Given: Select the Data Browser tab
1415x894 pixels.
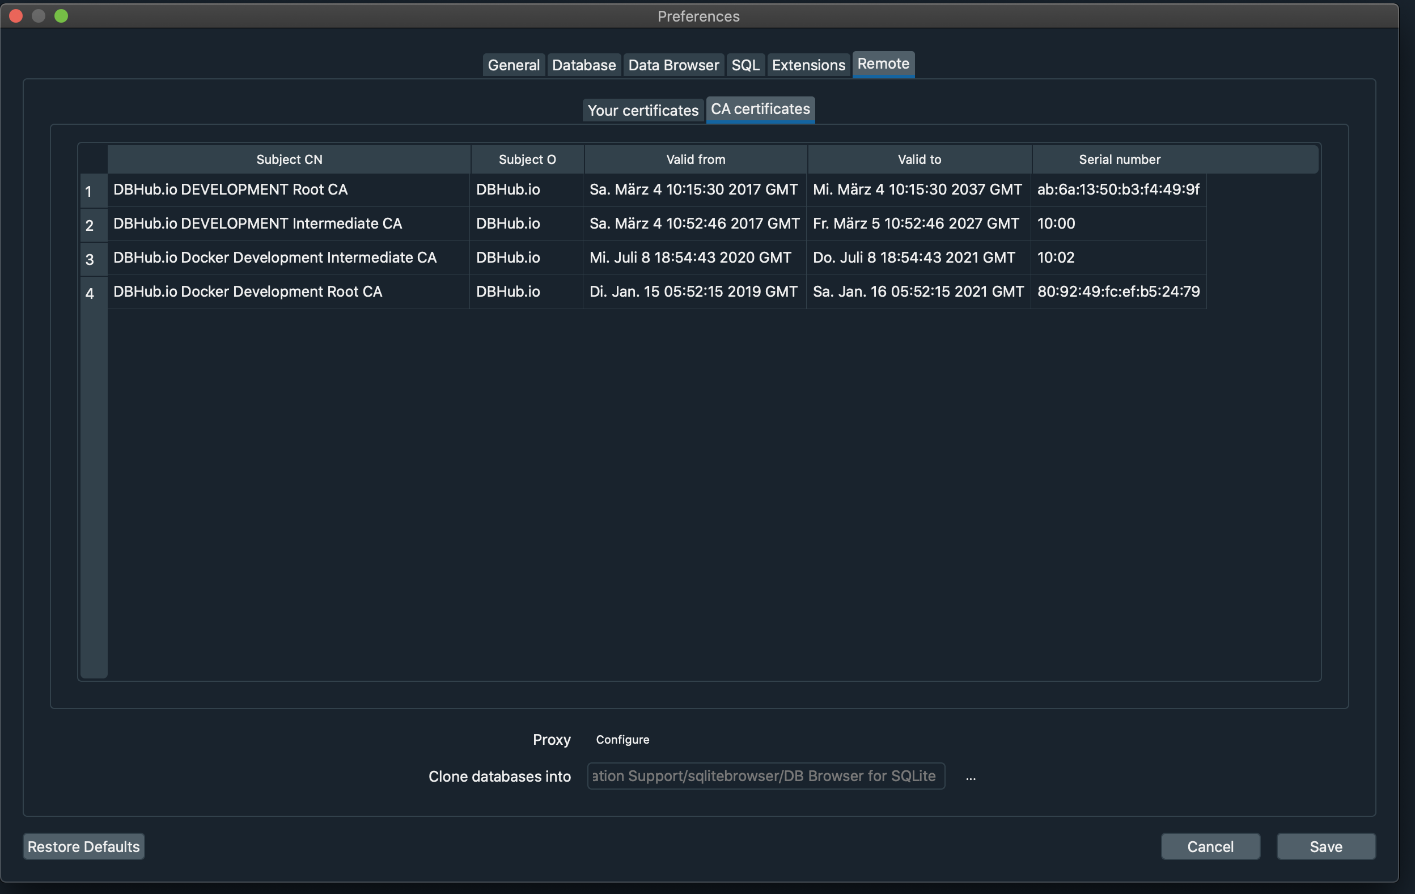Looking at the screenshot, I should point(673,65).
